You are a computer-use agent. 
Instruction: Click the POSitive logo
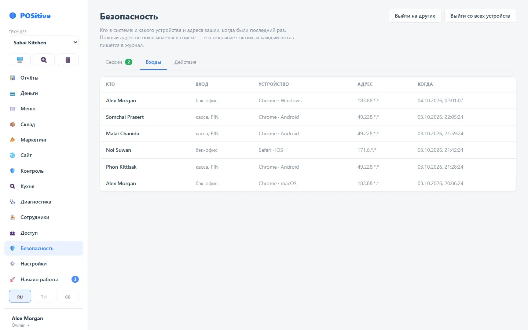[x=30, y=16]
